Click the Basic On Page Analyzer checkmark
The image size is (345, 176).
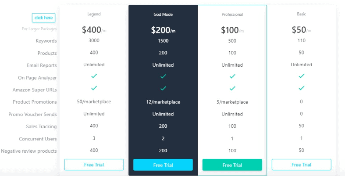click(302, 76)
